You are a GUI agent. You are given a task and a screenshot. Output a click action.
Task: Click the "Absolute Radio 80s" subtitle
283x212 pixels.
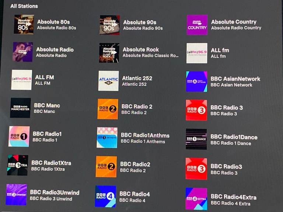57,28
